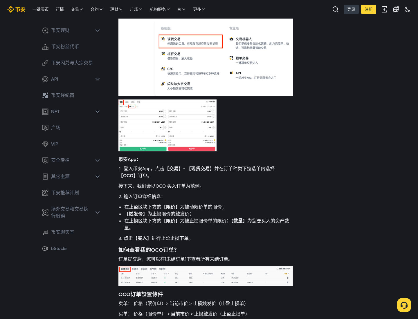This screenshot has width=418, height=319.
Task: Open the language globe icon
Action: click(x=396, y=9)
